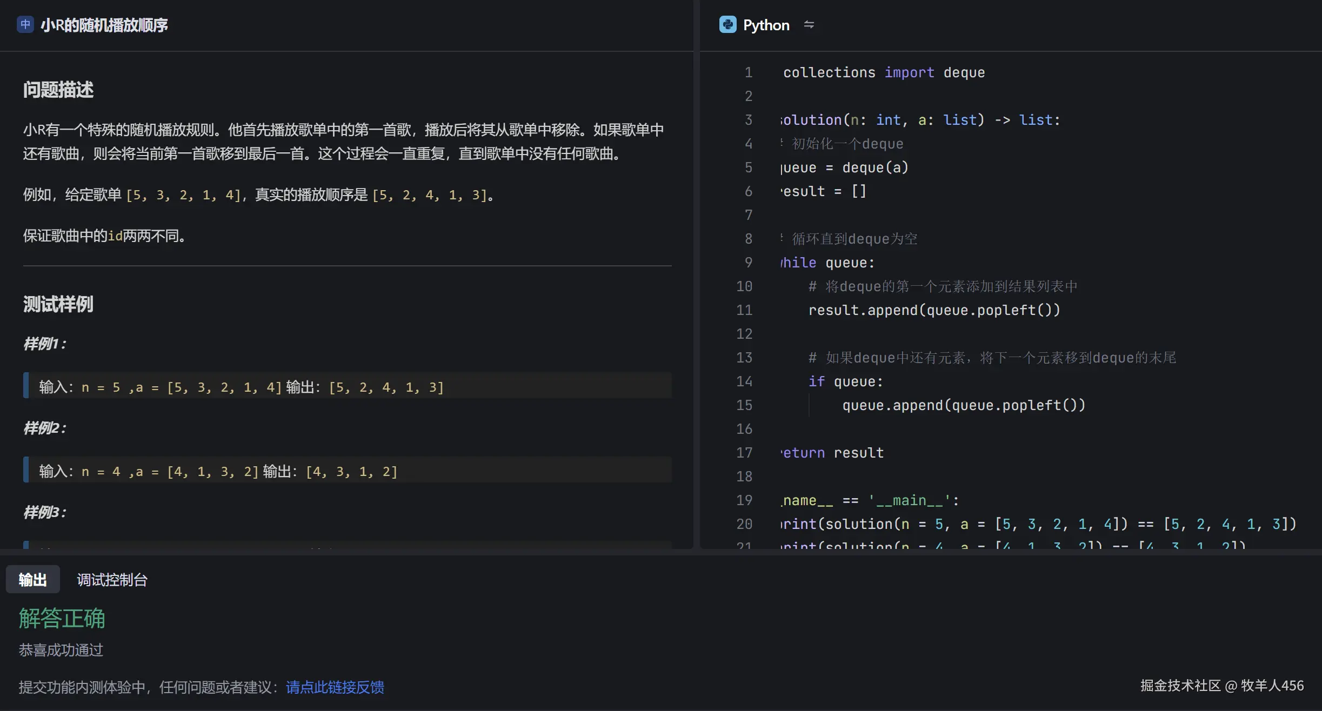The image size is (1322, 711).
Task: Click line number 14 beside if queue
Action: click(744, 381)
